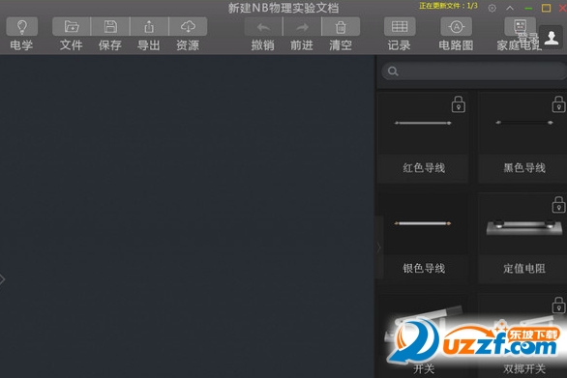Click the user login avatar
This screenshot has height=378, width=567.
tap(552, 38)
